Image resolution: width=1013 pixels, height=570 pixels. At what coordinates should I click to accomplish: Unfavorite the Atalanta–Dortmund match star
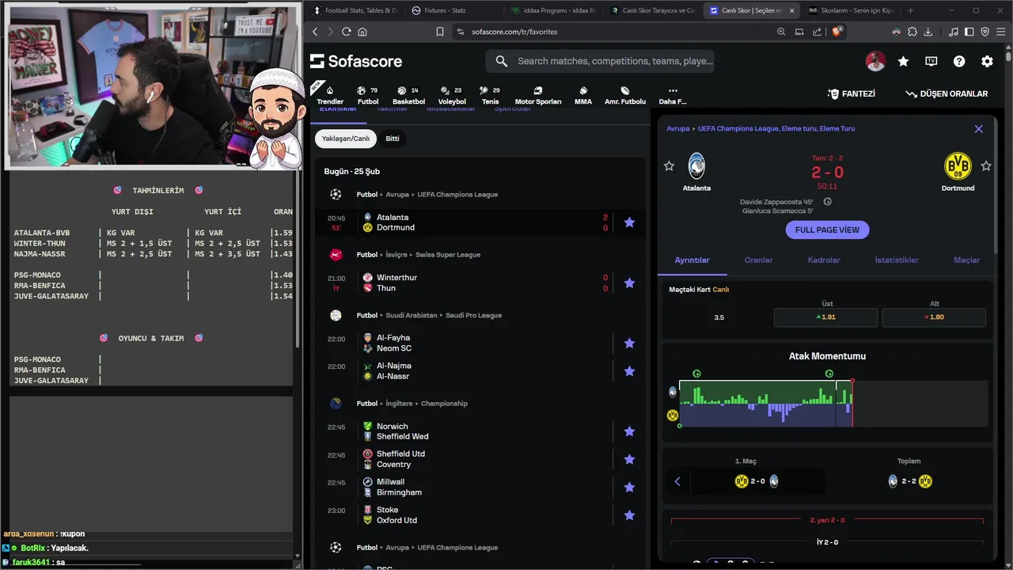(629, 222)
